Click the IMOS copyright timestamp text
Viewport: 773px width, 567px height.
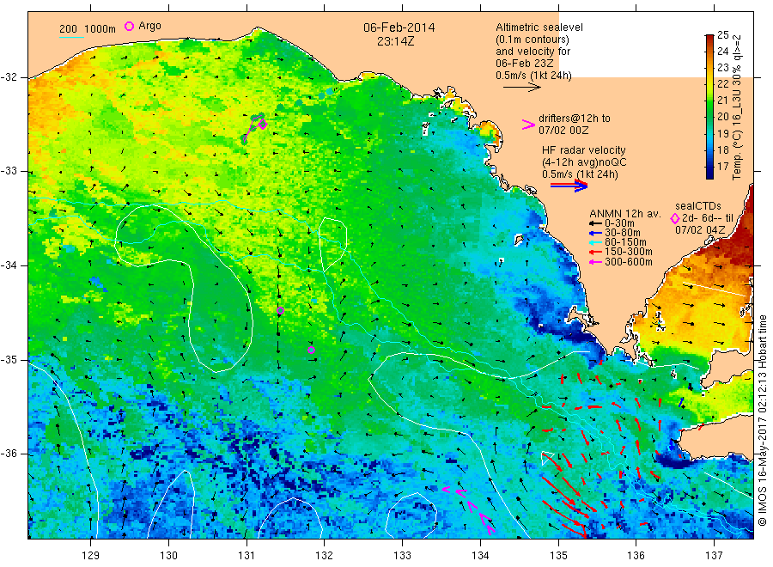pyautogui.click(x=762, y=421)
